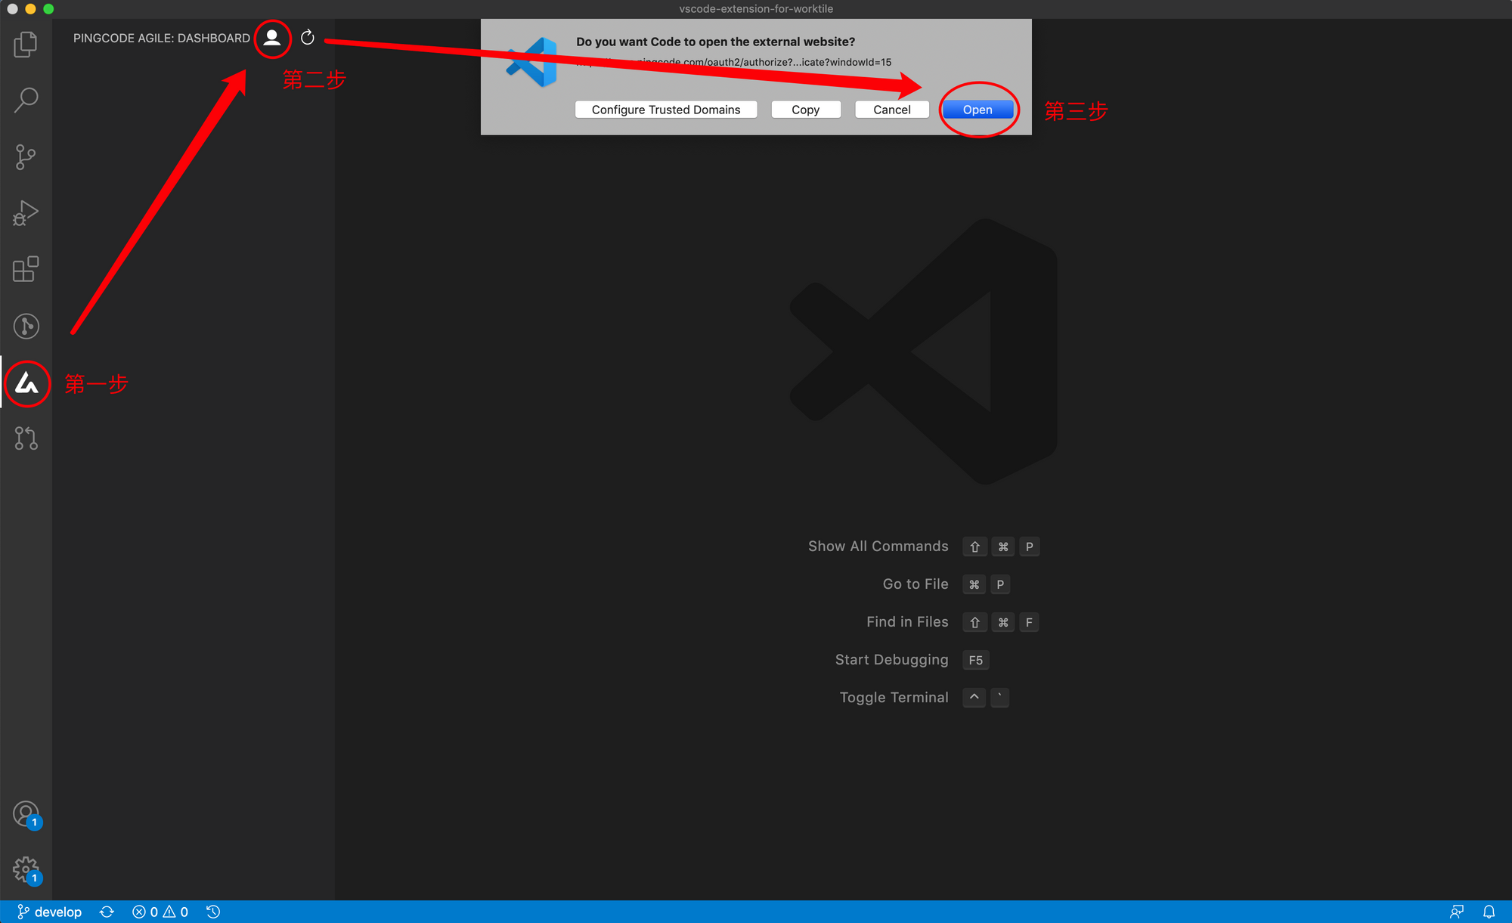Screen dimensions: 1512x923
Task: Open errors and warnings count in status bar
Action: 160,912
